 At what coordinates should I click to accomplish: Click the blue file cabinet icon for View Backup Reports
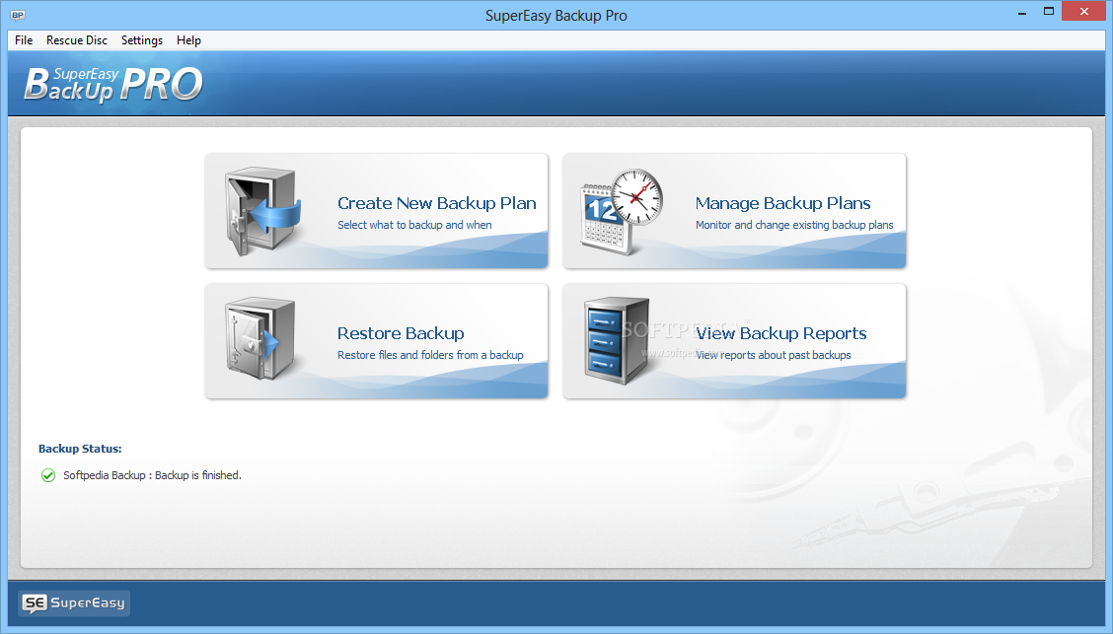point(616,340)
